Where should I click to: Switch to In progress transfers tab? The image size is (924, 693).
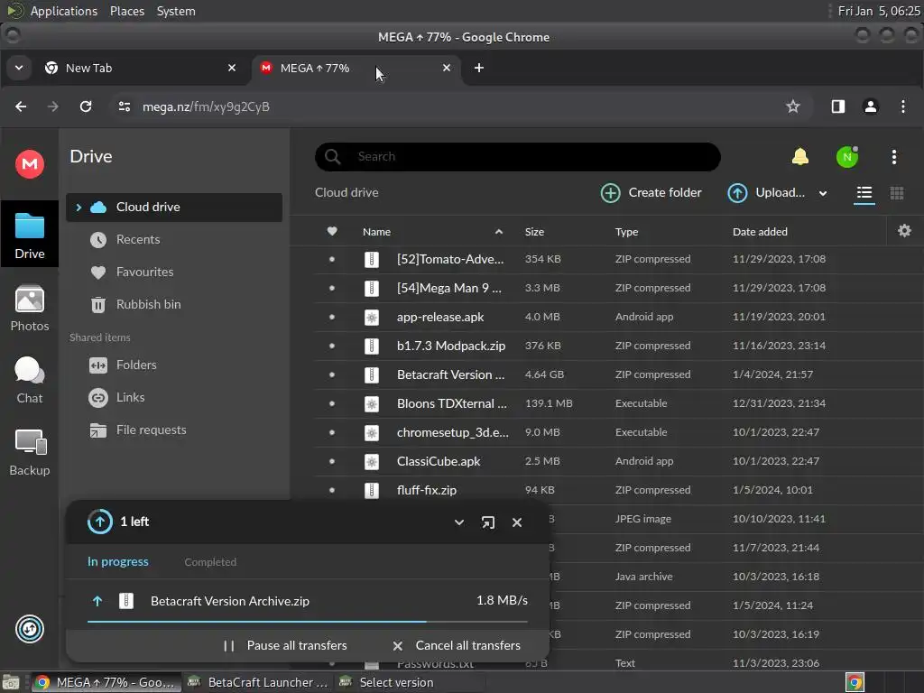click(x=118, y=561)
